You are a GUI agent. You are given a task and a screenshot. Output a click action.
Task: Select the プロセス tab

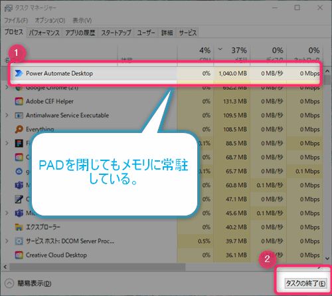tap(14, 32)
